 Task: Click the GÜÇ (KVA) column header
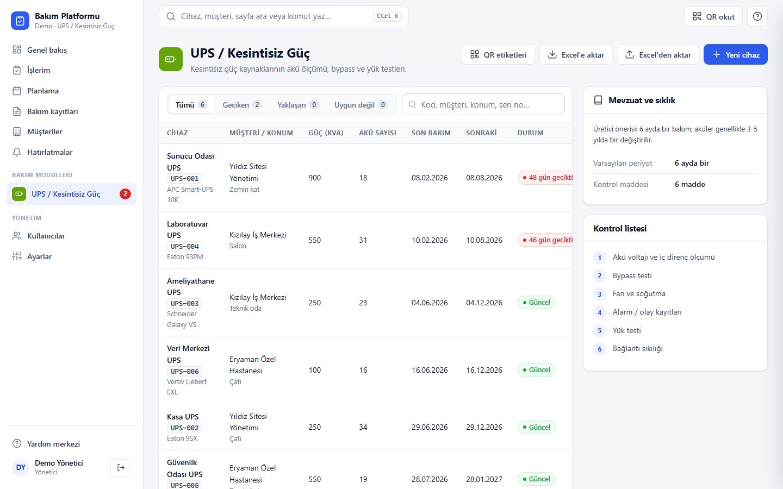point(326,133)
